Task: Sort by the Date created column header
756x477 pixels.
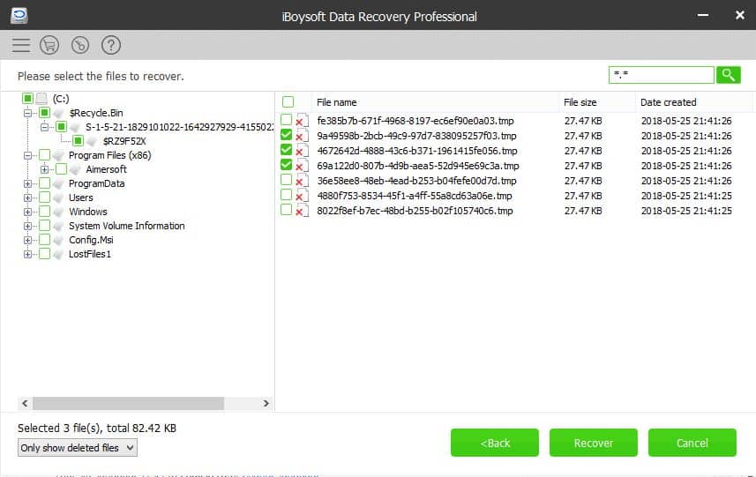Action: pos(693,102)
